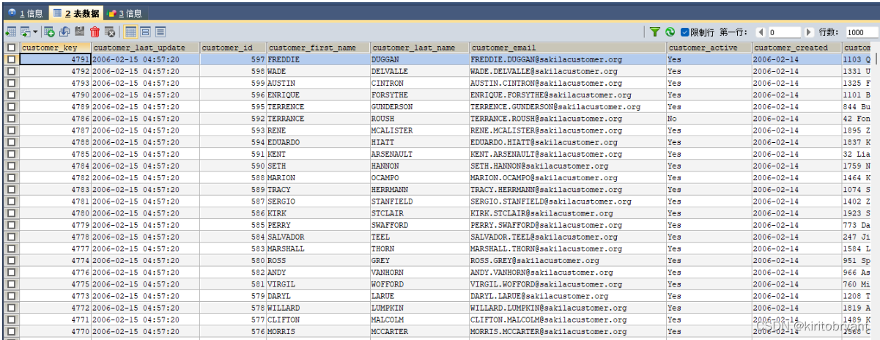Click the customer_last_name column header
The width and height of the screenshot is (880, 340).
point(420,48)
